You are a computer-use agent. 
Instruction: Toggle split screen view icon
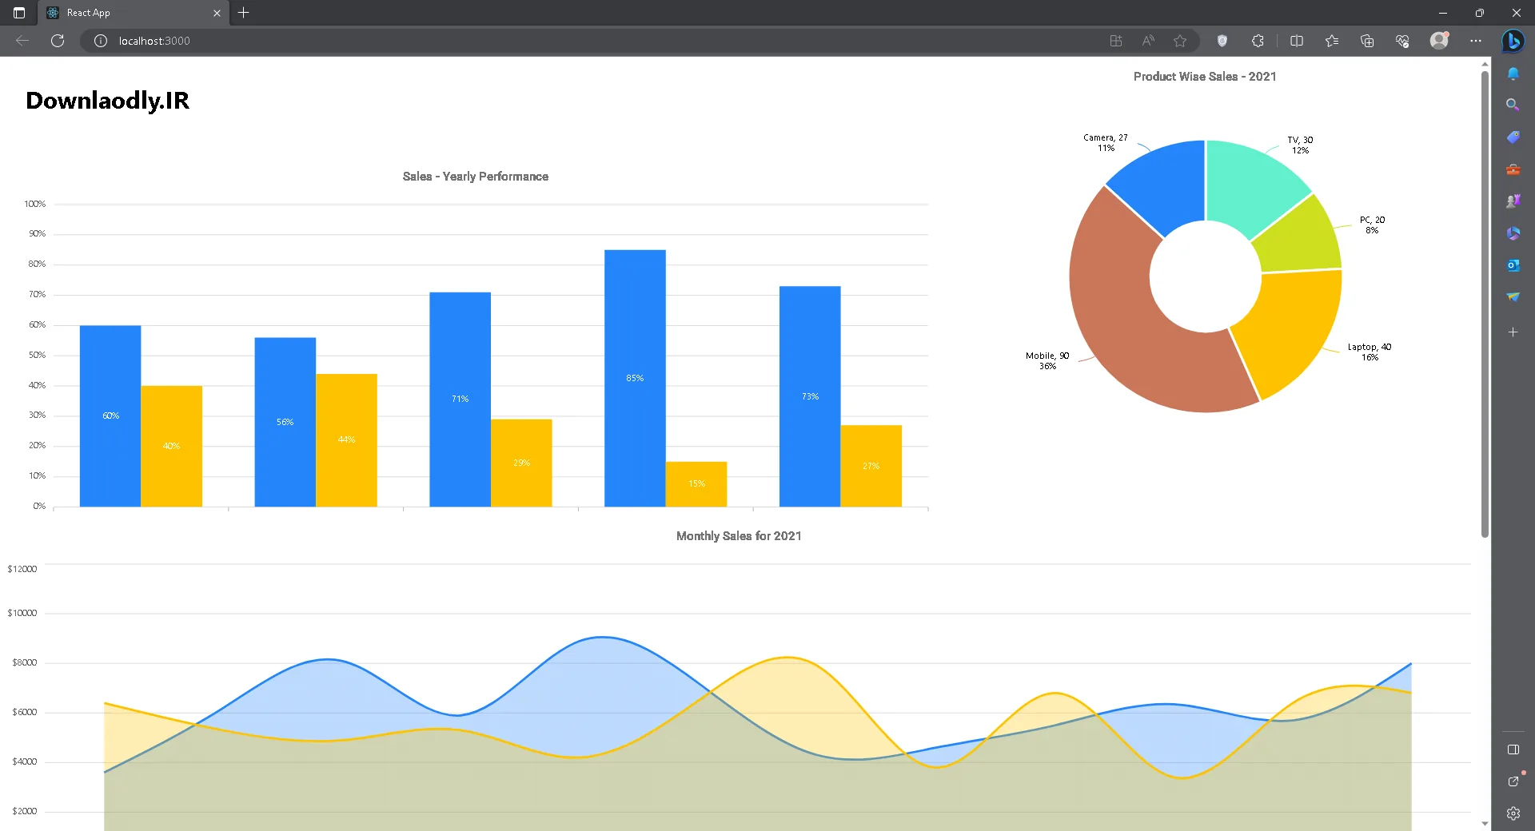[1297, 41]
